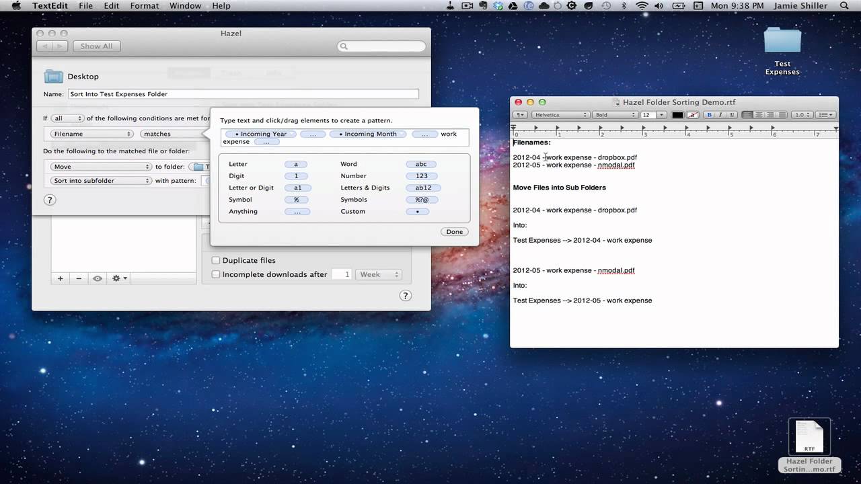Click the rule Name input field
Screen dimensions: 861x484
[x=243, y=94]
